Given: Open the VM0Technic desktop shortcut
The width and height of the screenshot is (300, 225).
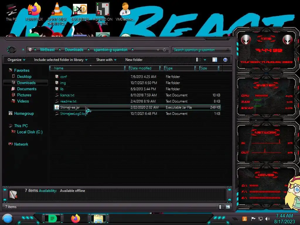Looking at the screenshot, I should [125, 12].
